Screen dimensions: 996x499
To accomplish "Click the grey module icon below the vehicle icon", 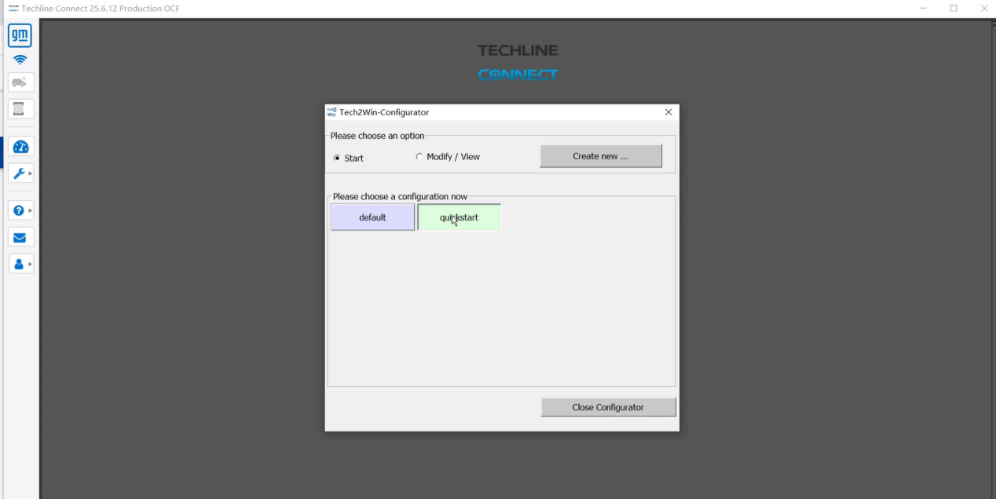I will pyautogui.click(x=20, y=108).
